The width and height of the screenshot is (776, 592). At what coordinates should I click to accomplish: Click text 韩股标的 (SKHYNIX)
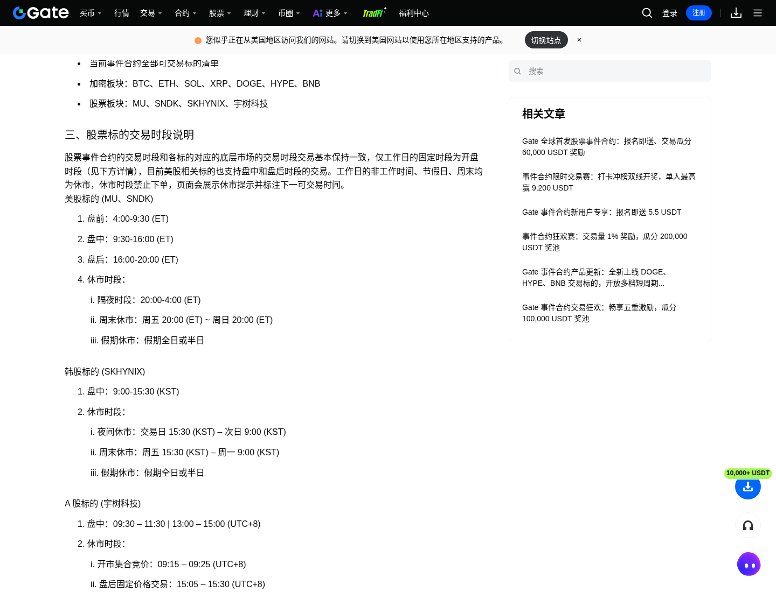(x=105, y=371)
